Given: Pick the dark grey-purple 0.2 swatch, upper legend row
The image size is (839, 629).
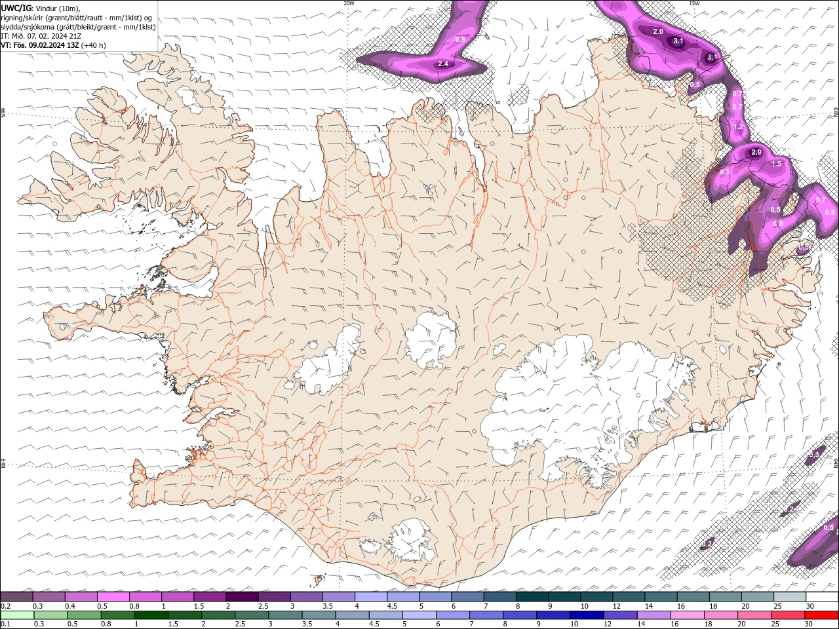Looking at the screenshot, I should click(x=16, y=597).
